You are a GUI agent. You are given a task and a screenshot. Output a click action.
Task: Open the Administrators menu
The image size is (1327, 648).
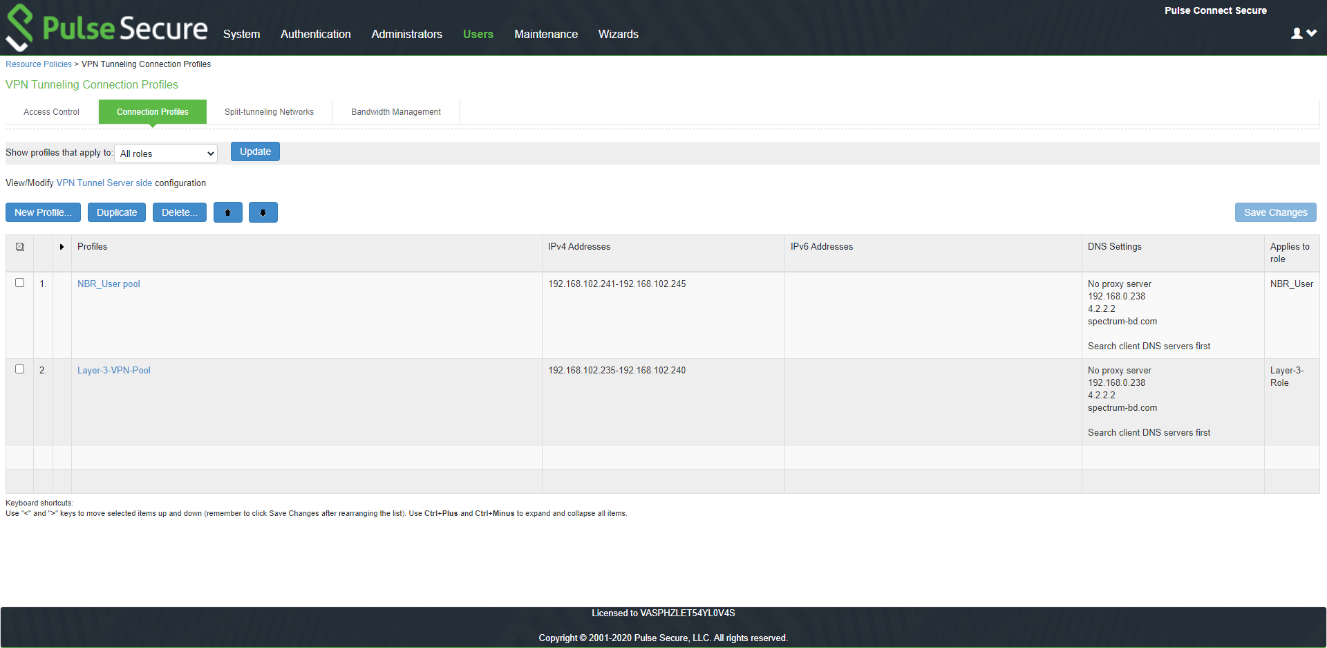pos(407,34)
